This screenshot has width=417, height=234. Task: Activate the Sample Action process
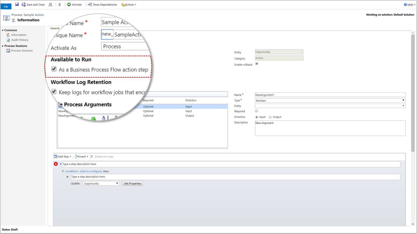tap(75, 5)
